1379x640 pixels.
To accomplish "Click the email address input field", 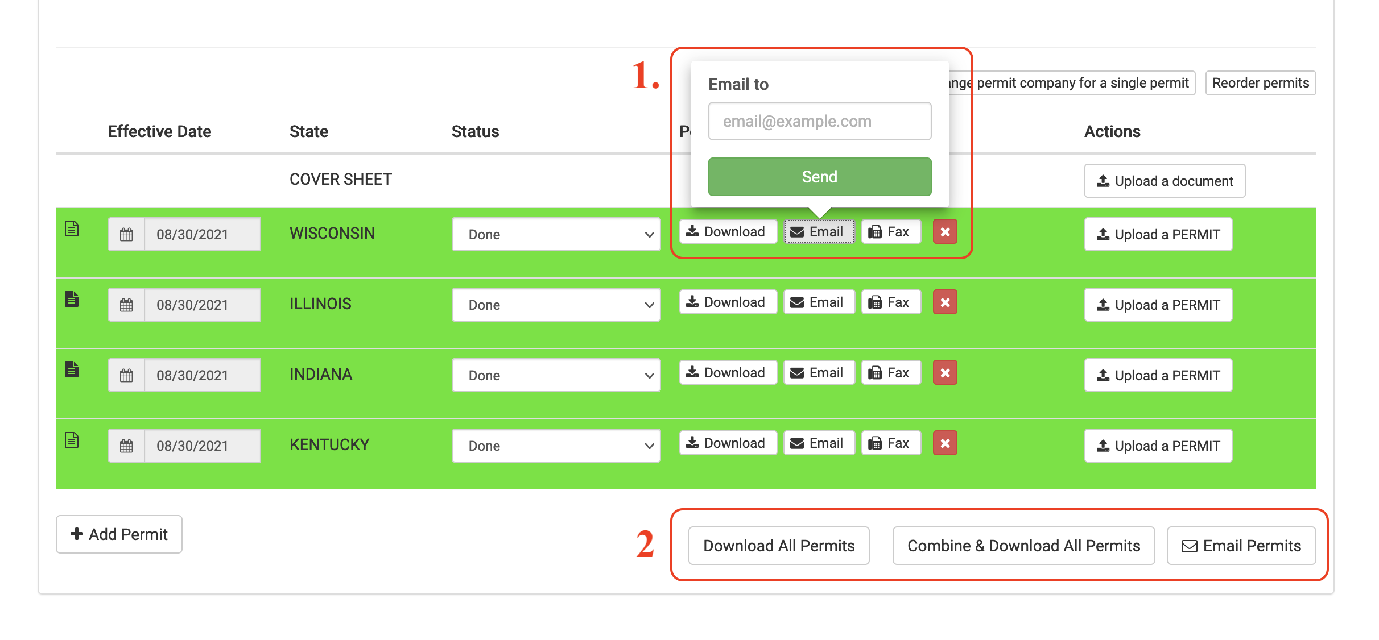I will coord(819,120).
